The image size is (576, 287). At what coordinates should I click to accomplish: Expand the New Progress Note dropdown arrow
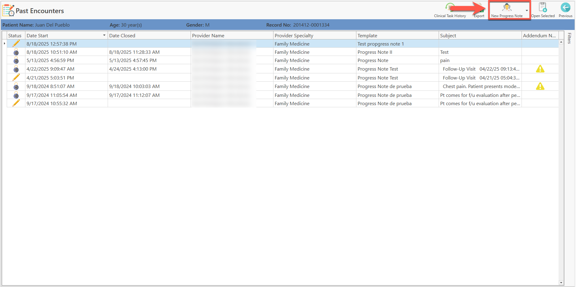[x=527, y=10]
